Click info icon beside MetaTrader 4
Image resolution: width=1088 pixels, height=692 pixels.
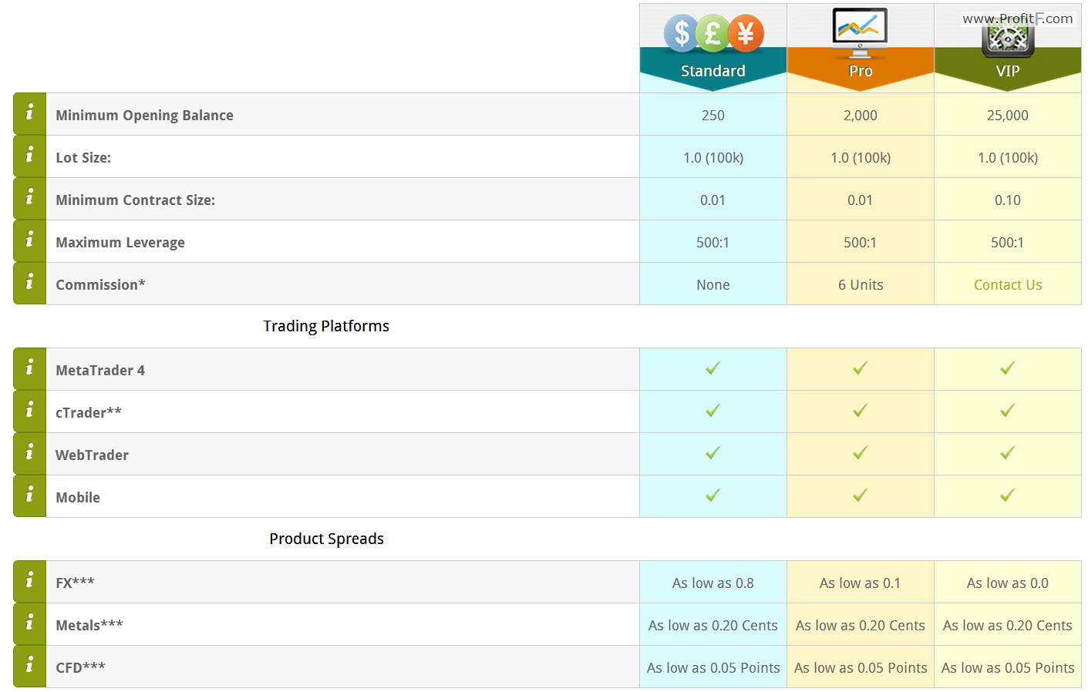click(x=30, y=369)
